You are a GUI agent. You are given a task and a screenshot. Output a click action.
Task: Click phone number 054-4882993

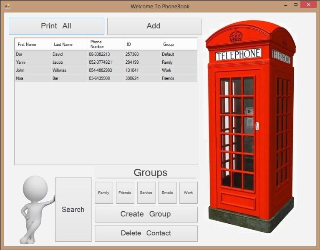[x=106, y=70]
